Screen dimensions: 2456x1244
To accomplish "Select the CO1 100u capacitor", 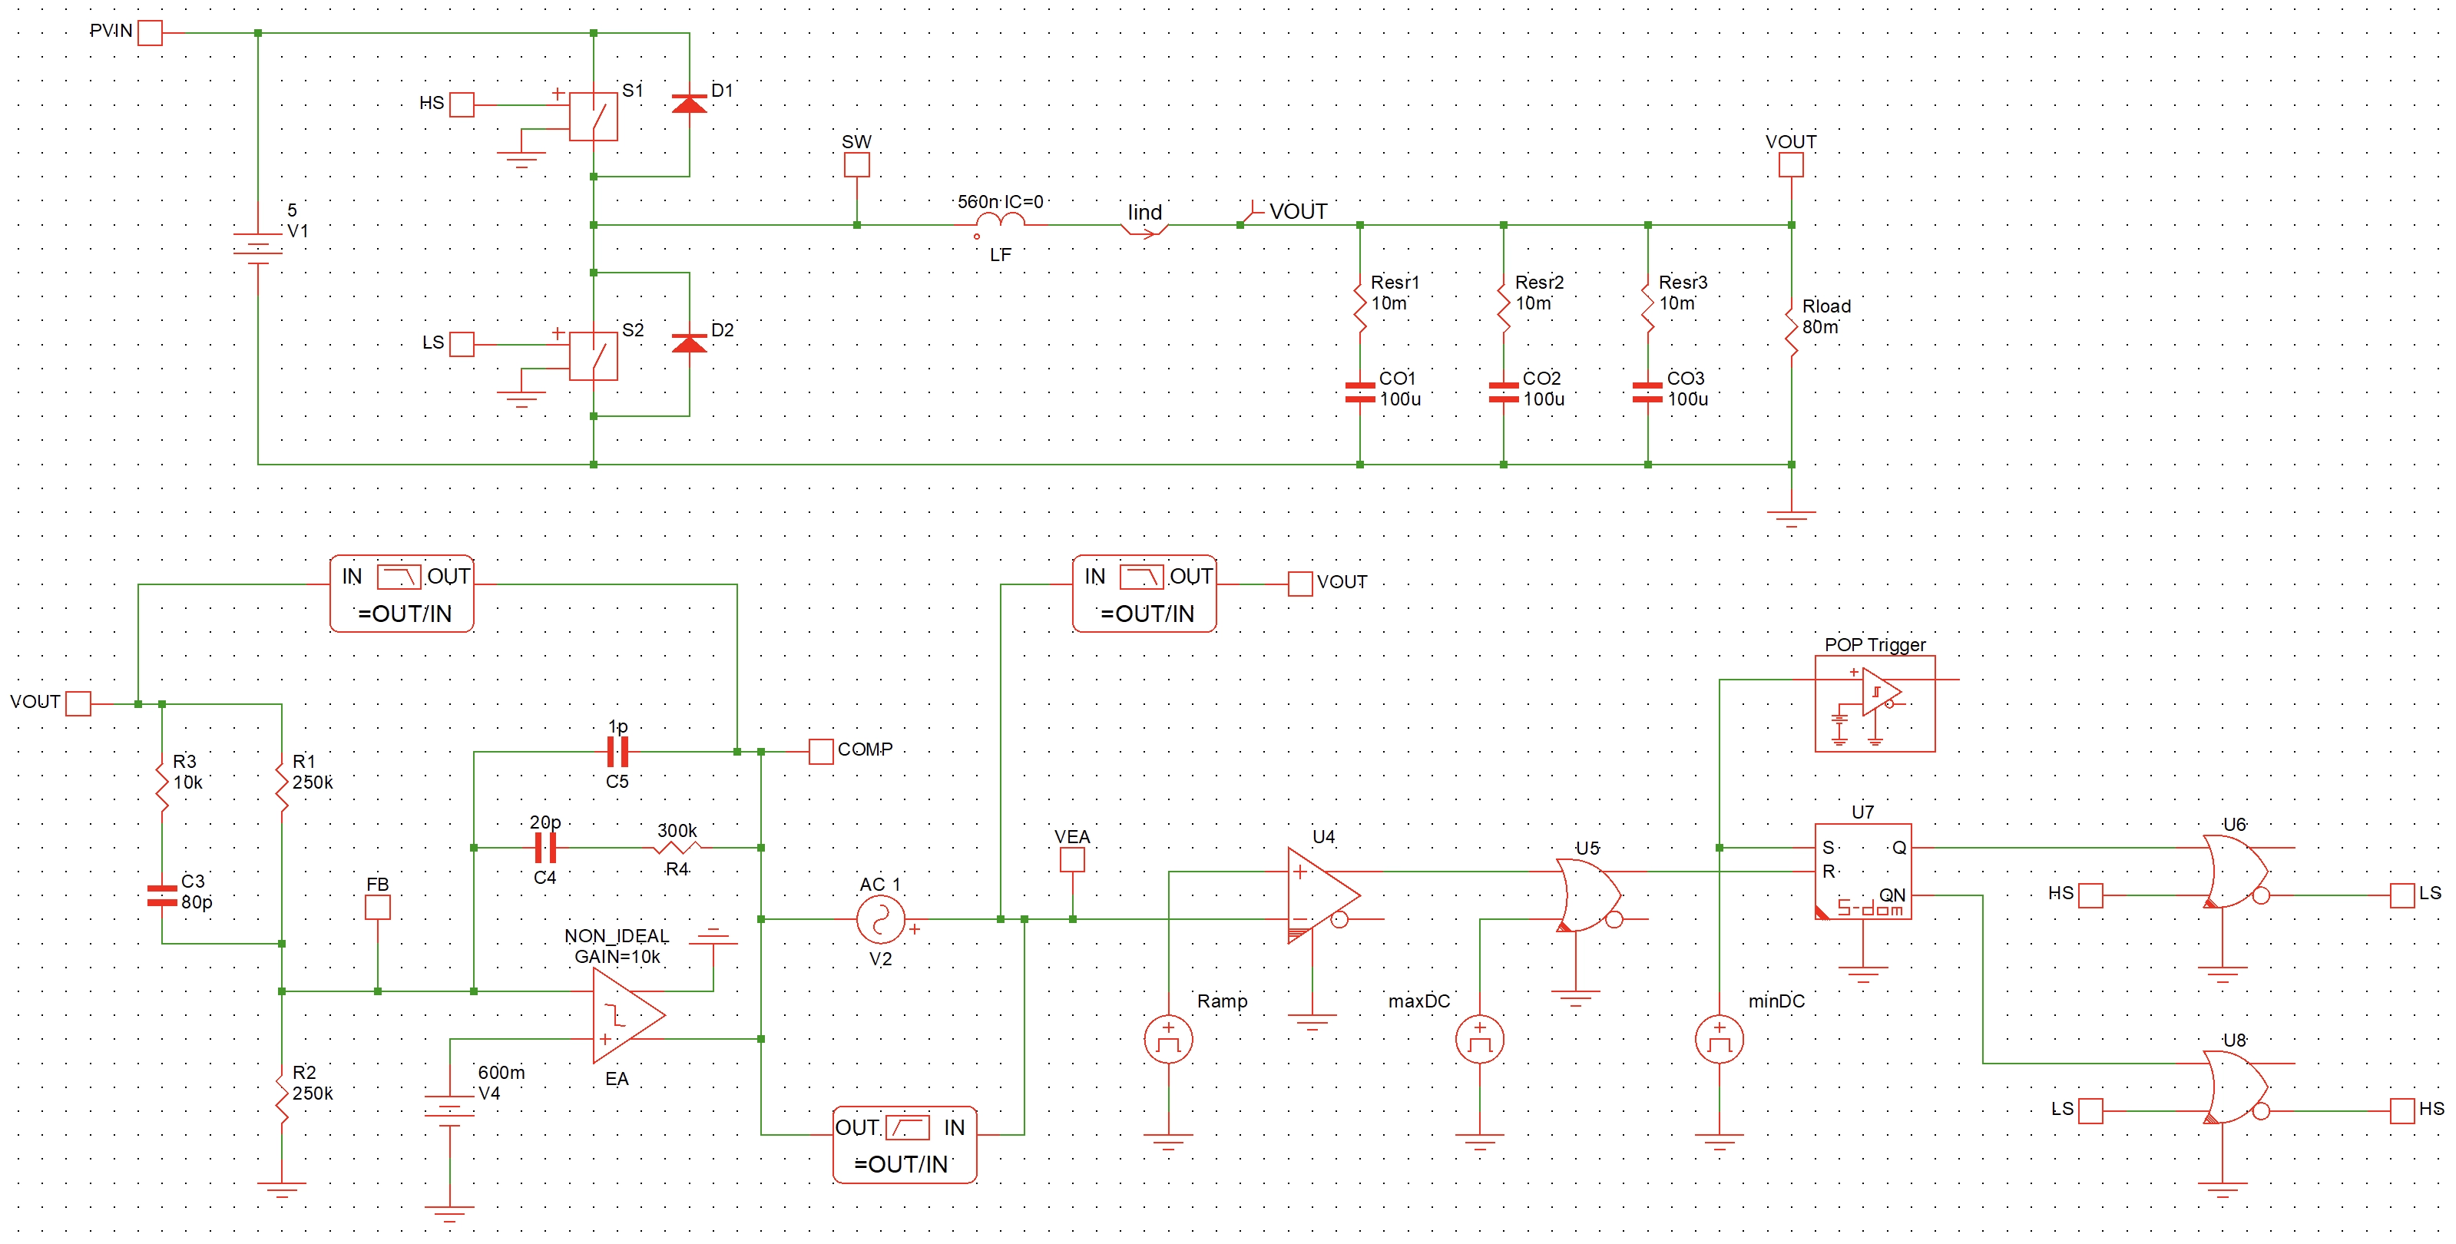I will [1359, 392].
